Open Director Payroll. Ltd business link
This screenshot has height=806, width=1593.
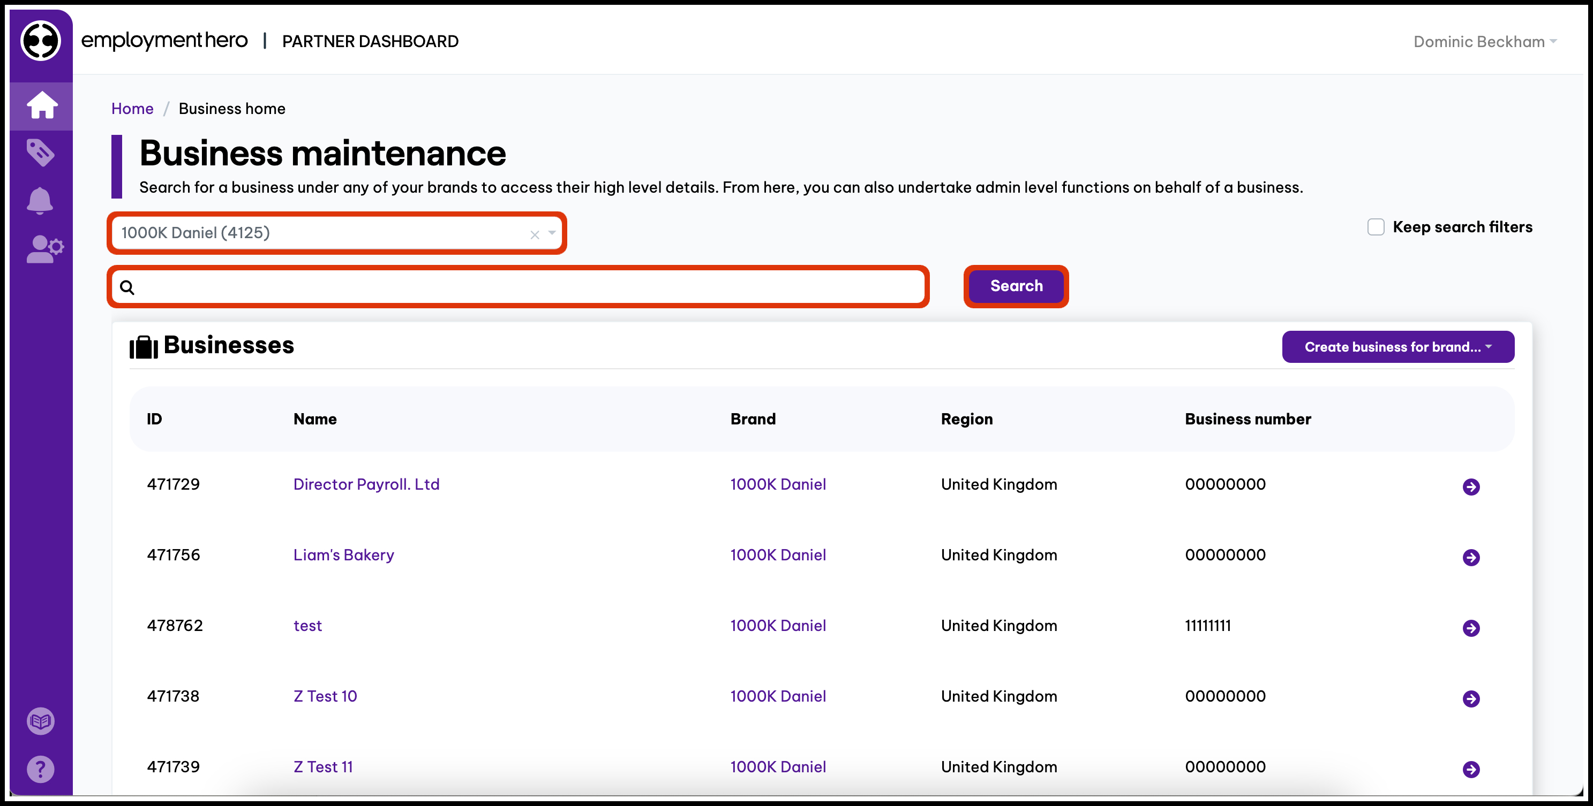[366, 484]
